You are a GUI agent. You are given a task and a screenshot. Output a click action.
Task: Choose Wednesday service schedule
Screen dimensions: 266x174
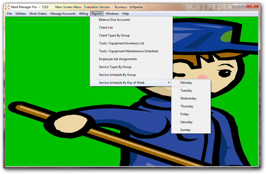click(x=191, y=98)
